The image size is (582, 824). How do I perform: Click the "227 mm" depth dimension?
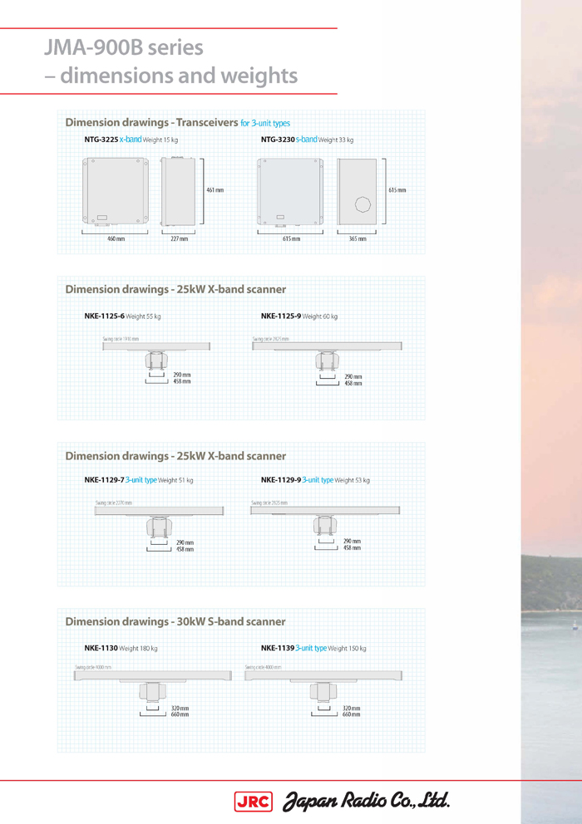click(x=179, y=238)
